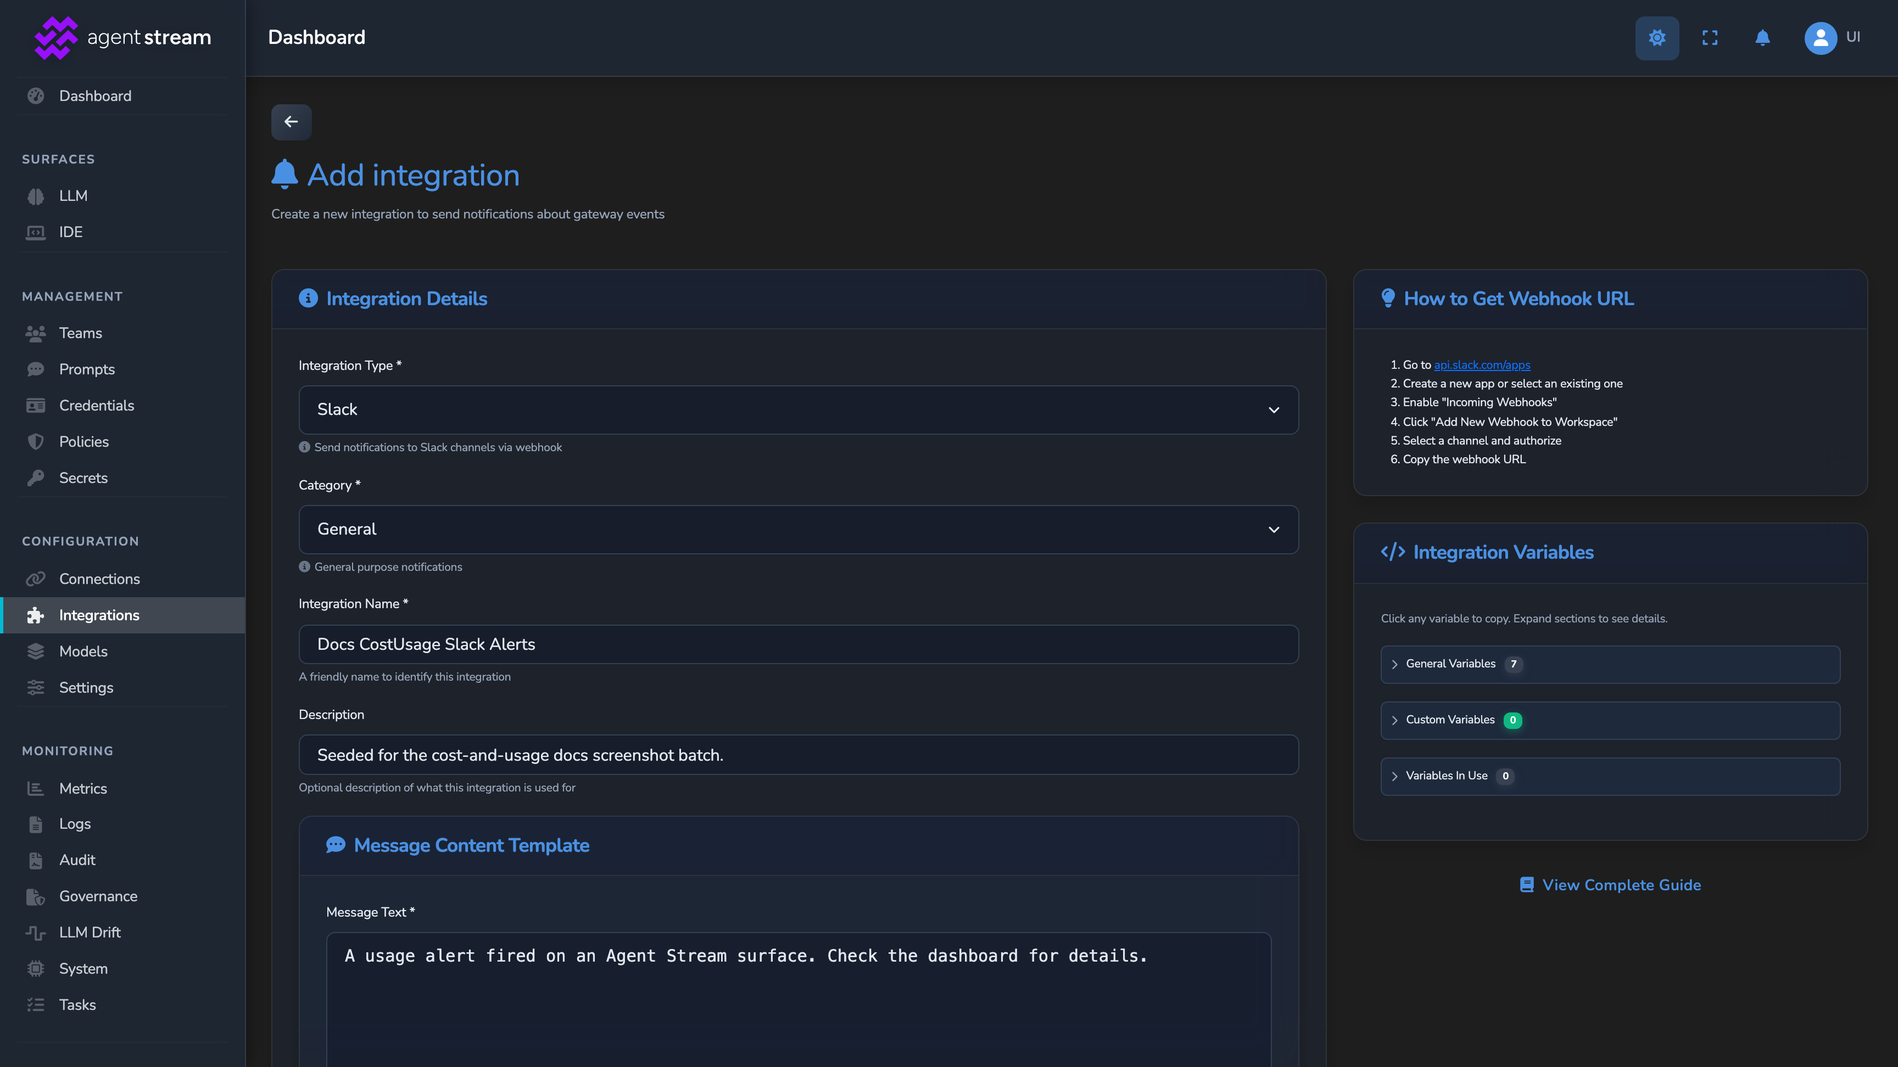Expand the Variables In Use section
Screen dimensions: 1898x1067
[1610, 776]
